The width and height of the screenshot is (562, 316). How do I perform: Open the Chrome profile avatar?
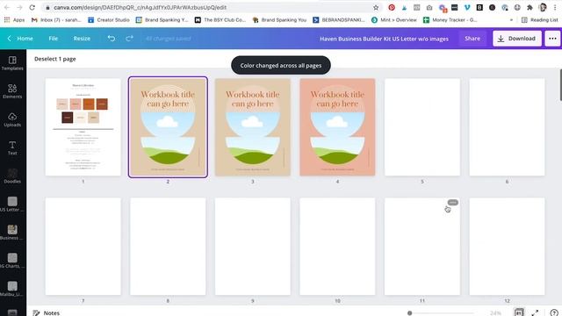(x=543, y=7)
